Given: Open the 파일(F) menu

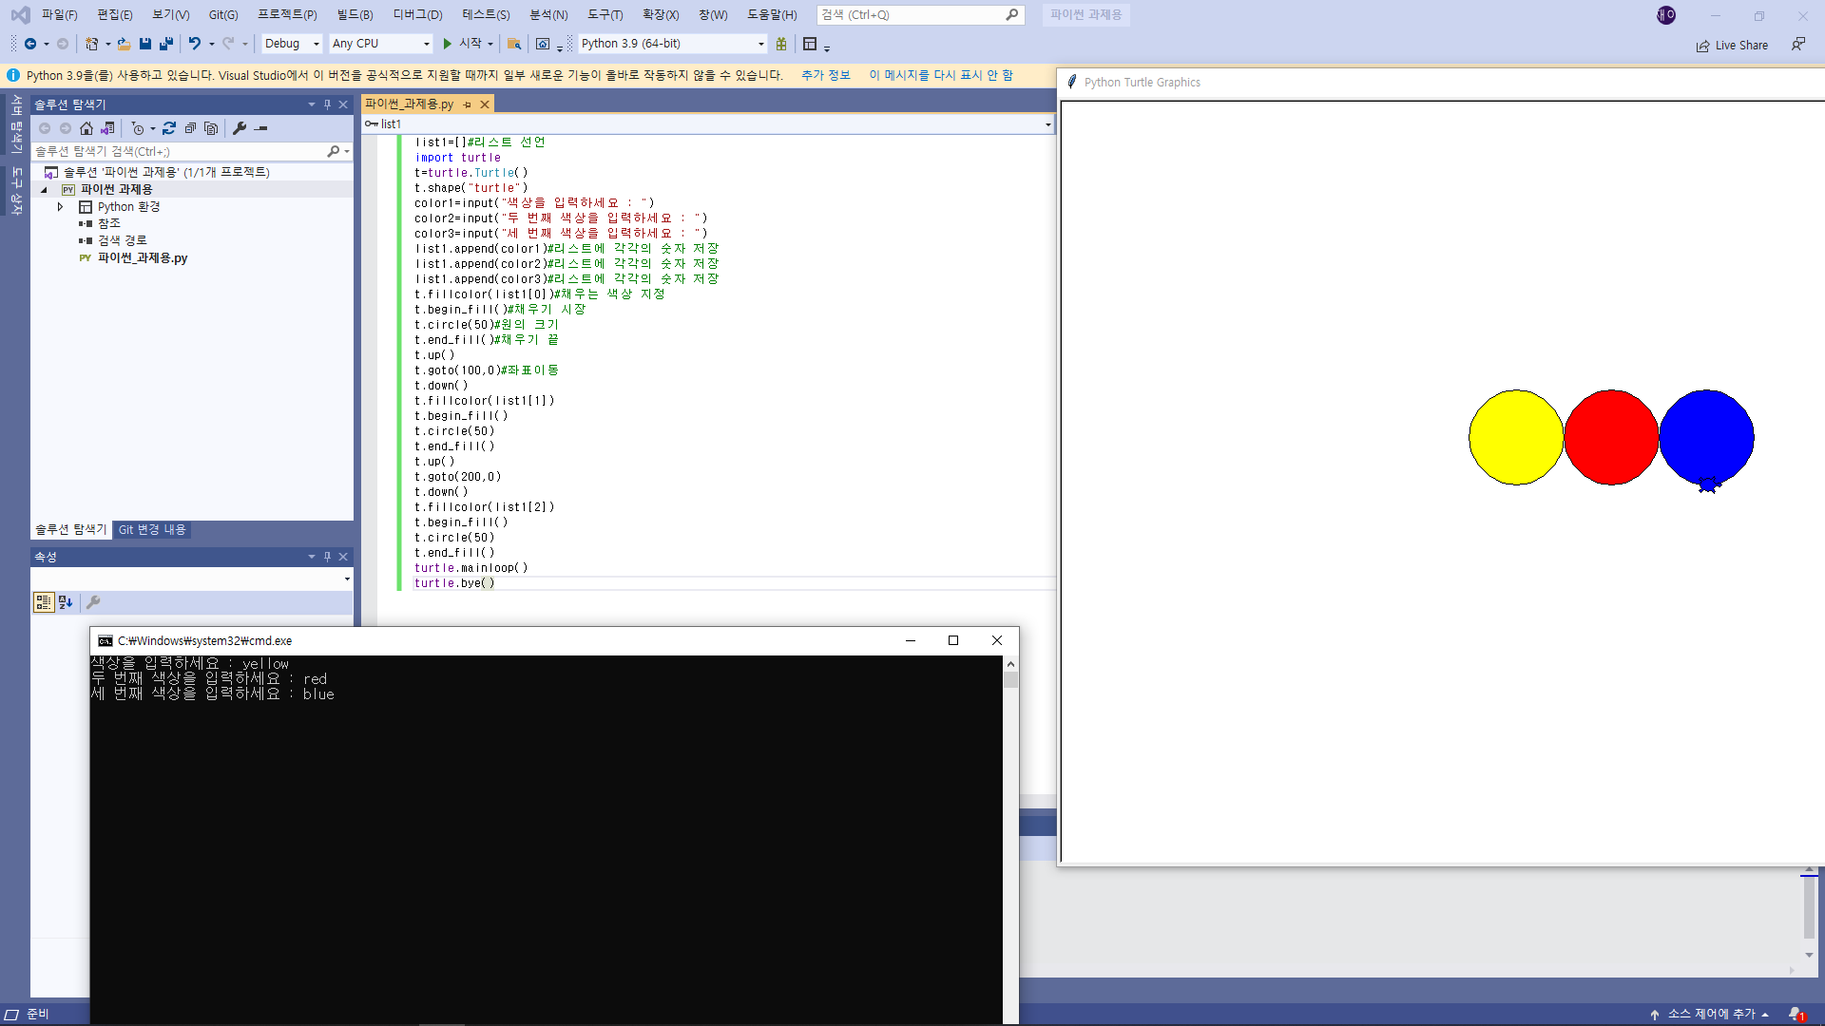Looking at the screenshot, I should 59,15.
